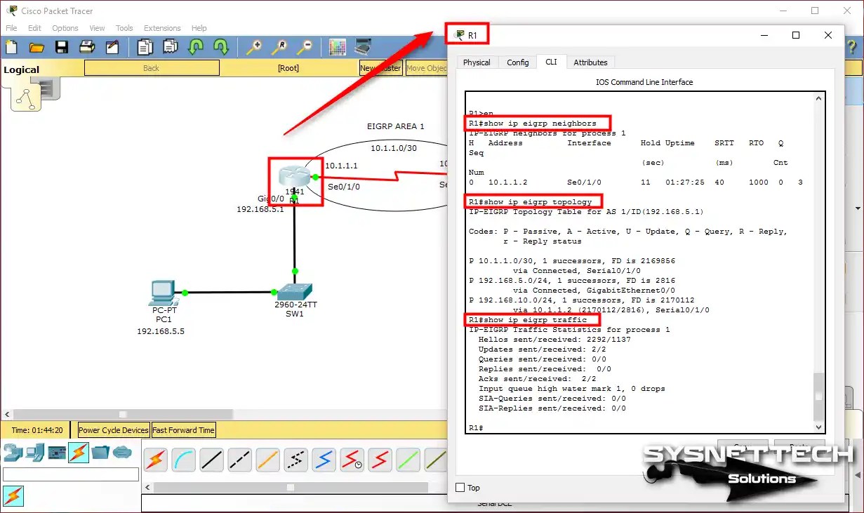
Task: Toggle Realtime mode with the lightning icon
Action: [x=13, y=496]
